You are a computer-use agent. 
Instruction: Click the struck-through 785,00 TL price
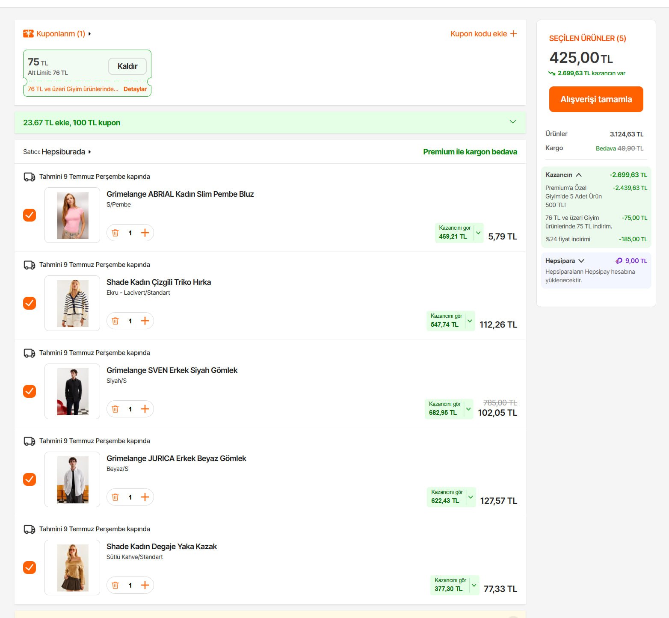point(500,403)
